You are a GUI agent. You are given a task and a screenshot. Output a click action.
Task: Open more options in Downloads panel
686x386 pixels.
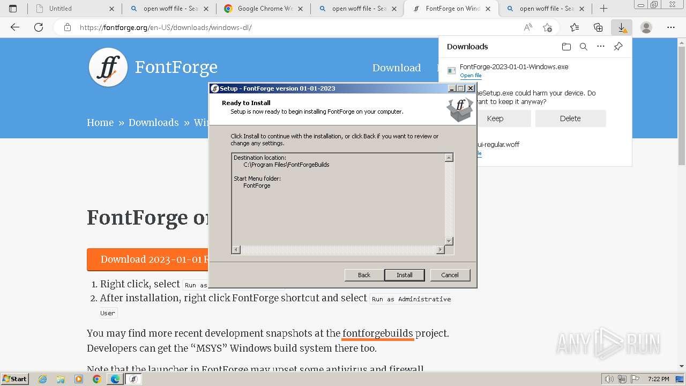[601, 47]
